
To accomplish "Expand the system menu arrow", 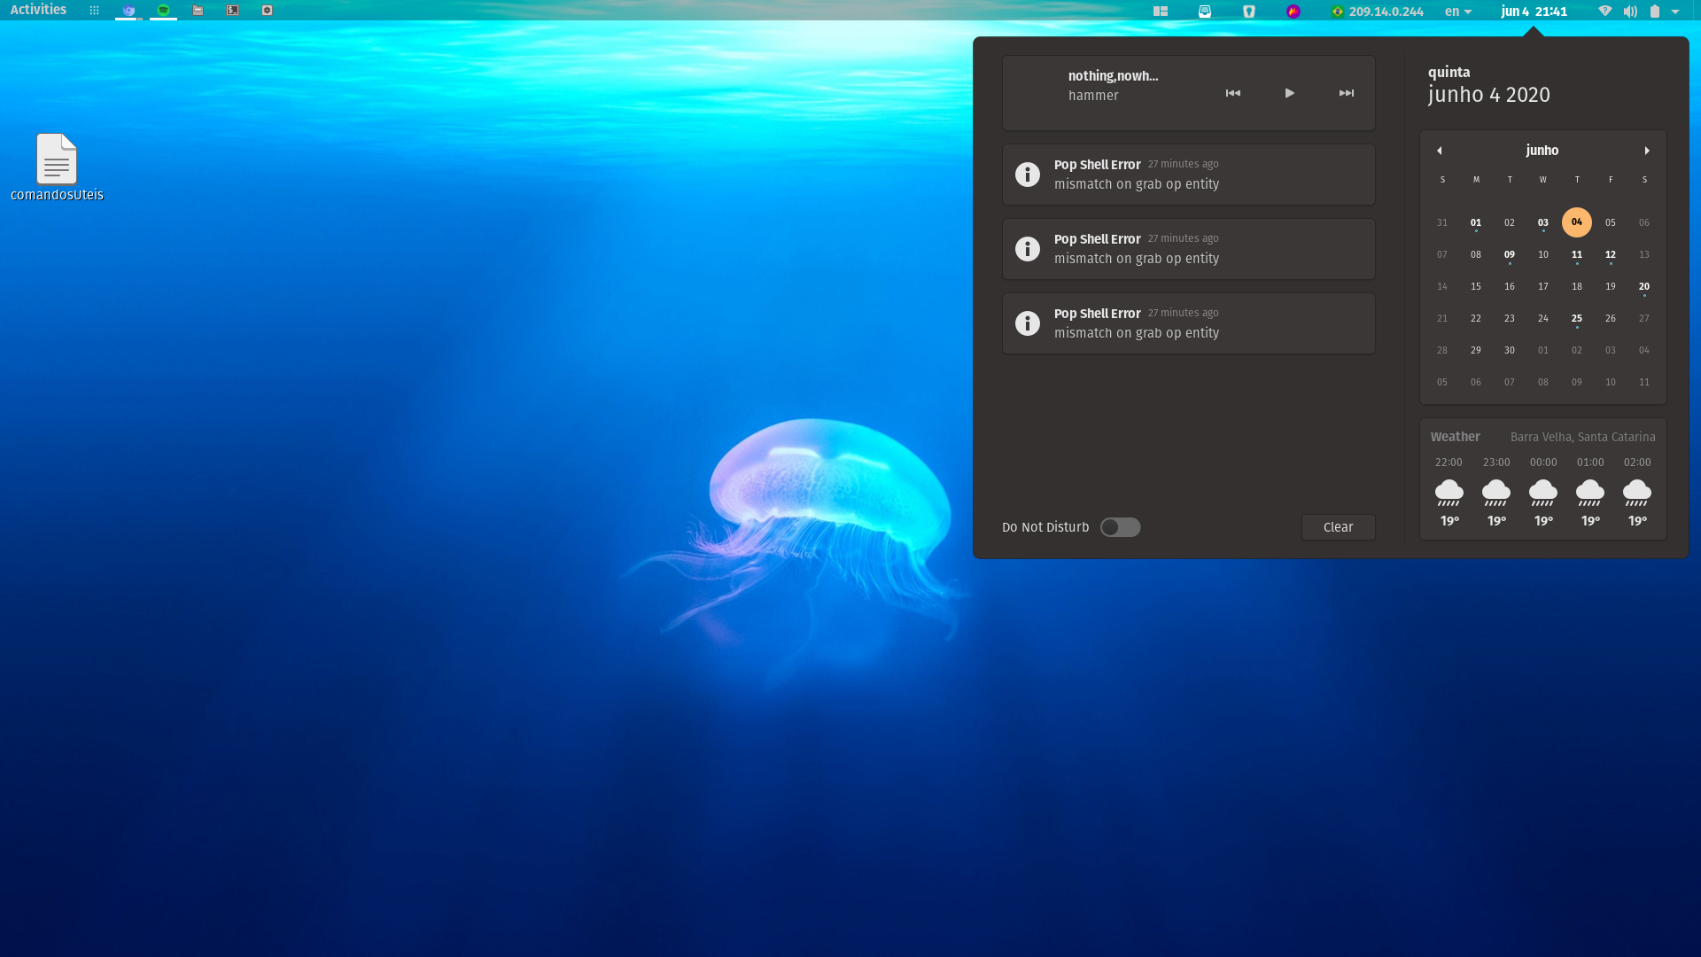I will coord(1675,12).
